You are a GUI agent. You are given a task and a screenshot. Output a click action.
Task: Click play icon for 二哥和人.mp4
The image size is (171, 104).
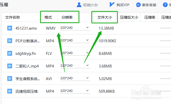tap(10, 66)
